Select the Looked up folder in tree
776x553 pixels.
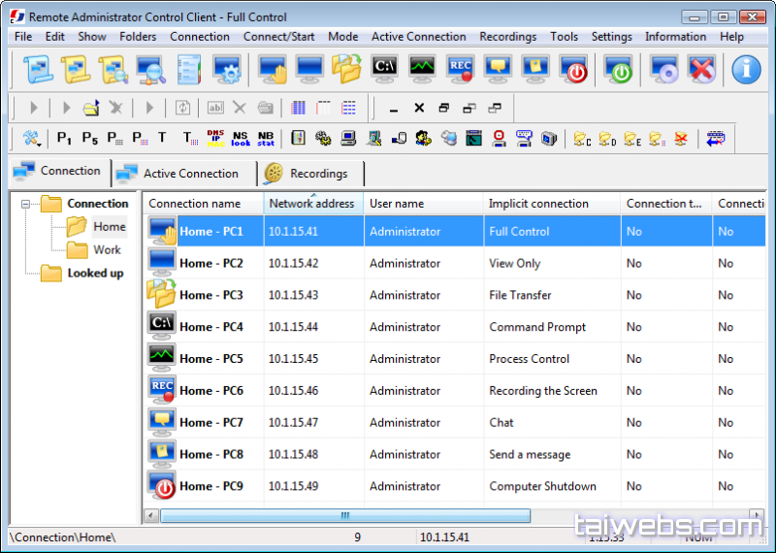pyautogui.click(x=94, y=274)
